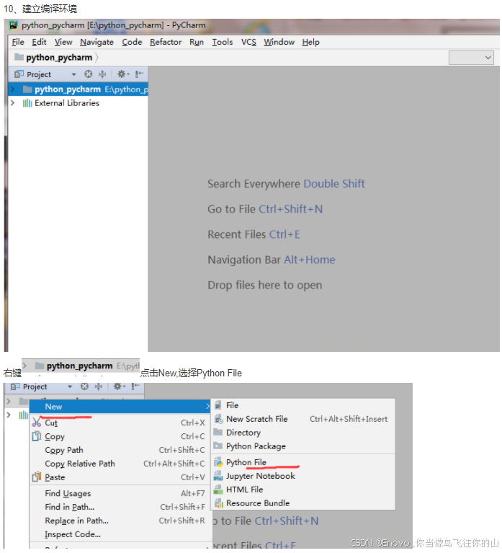This screenshot has width=502, height=553.
Task: Click scratch file icon in submenu
Action: (x=219, y=419)
